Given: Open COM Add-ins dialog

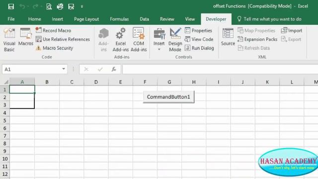Looking at the screenshot, I should tap(139, 40).
